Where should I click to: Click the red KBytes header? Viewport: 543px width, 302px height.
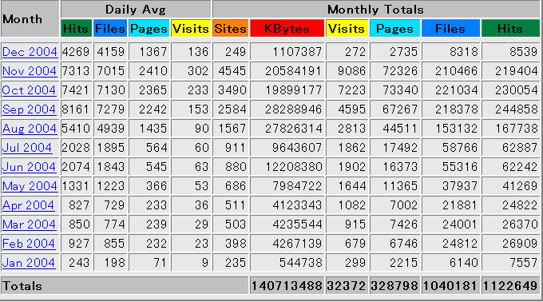coord(287,29)
